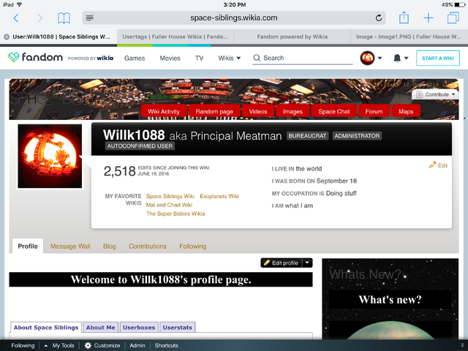The height and width of the screenshot is (351, 468).
Task: Open The Super Babies Wikia link
Action: coord(175,214)
